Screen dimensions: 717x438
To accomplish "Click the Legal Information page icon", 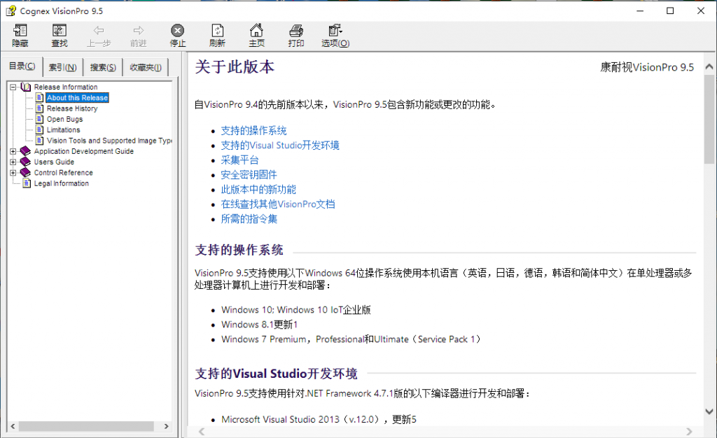I will 27,183.
